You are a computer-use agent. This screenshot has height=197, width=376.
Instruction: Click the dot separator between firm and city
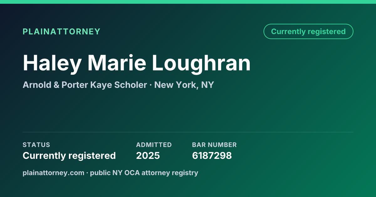[151, 85]
